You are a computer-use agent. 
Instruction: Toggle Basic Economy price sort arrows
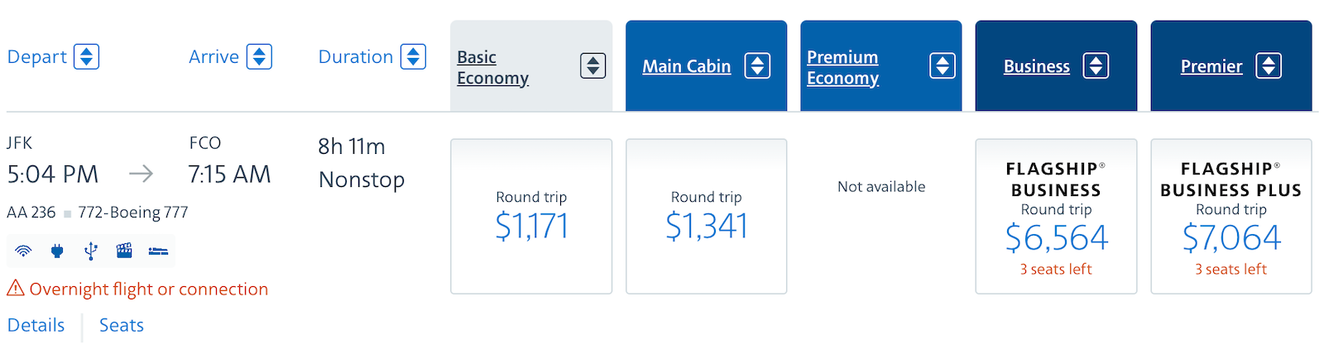pos(592,65)
